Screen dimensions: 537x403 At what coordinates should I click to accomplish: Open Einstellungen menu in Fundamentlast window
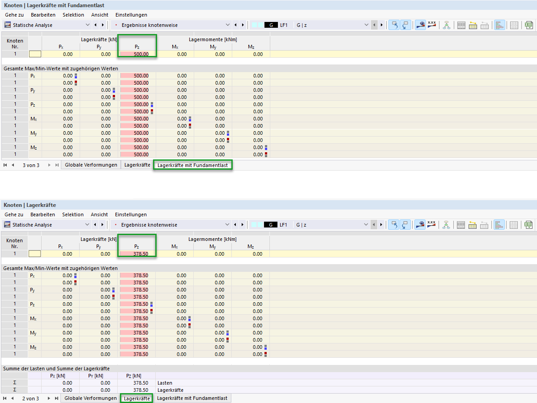[x=131, y=15]
